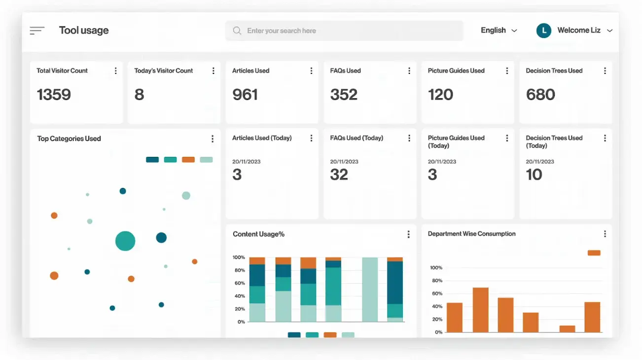The image size is (642, 360).
Task: Click the search magnifier icon
Action: pyautogui.click(x=237, y=30)
